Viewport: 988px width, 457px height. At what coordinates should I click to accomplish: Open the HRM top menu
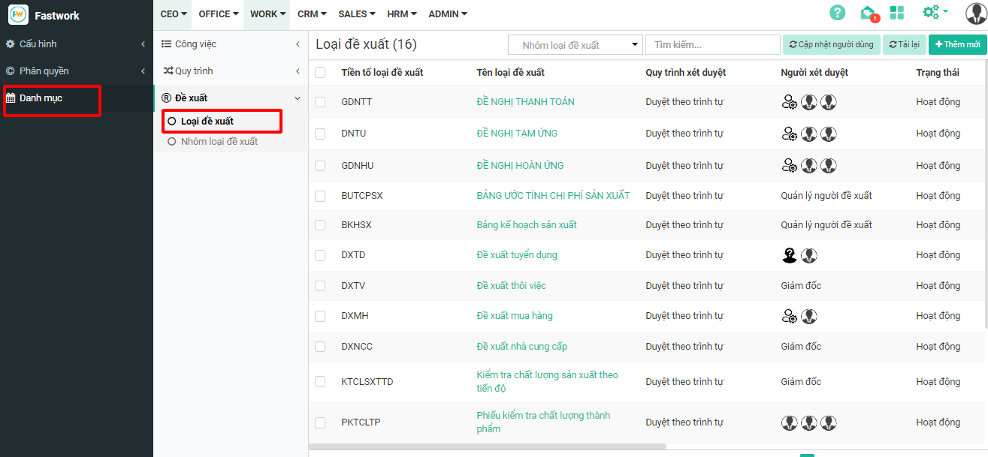[x=401, y=14]
